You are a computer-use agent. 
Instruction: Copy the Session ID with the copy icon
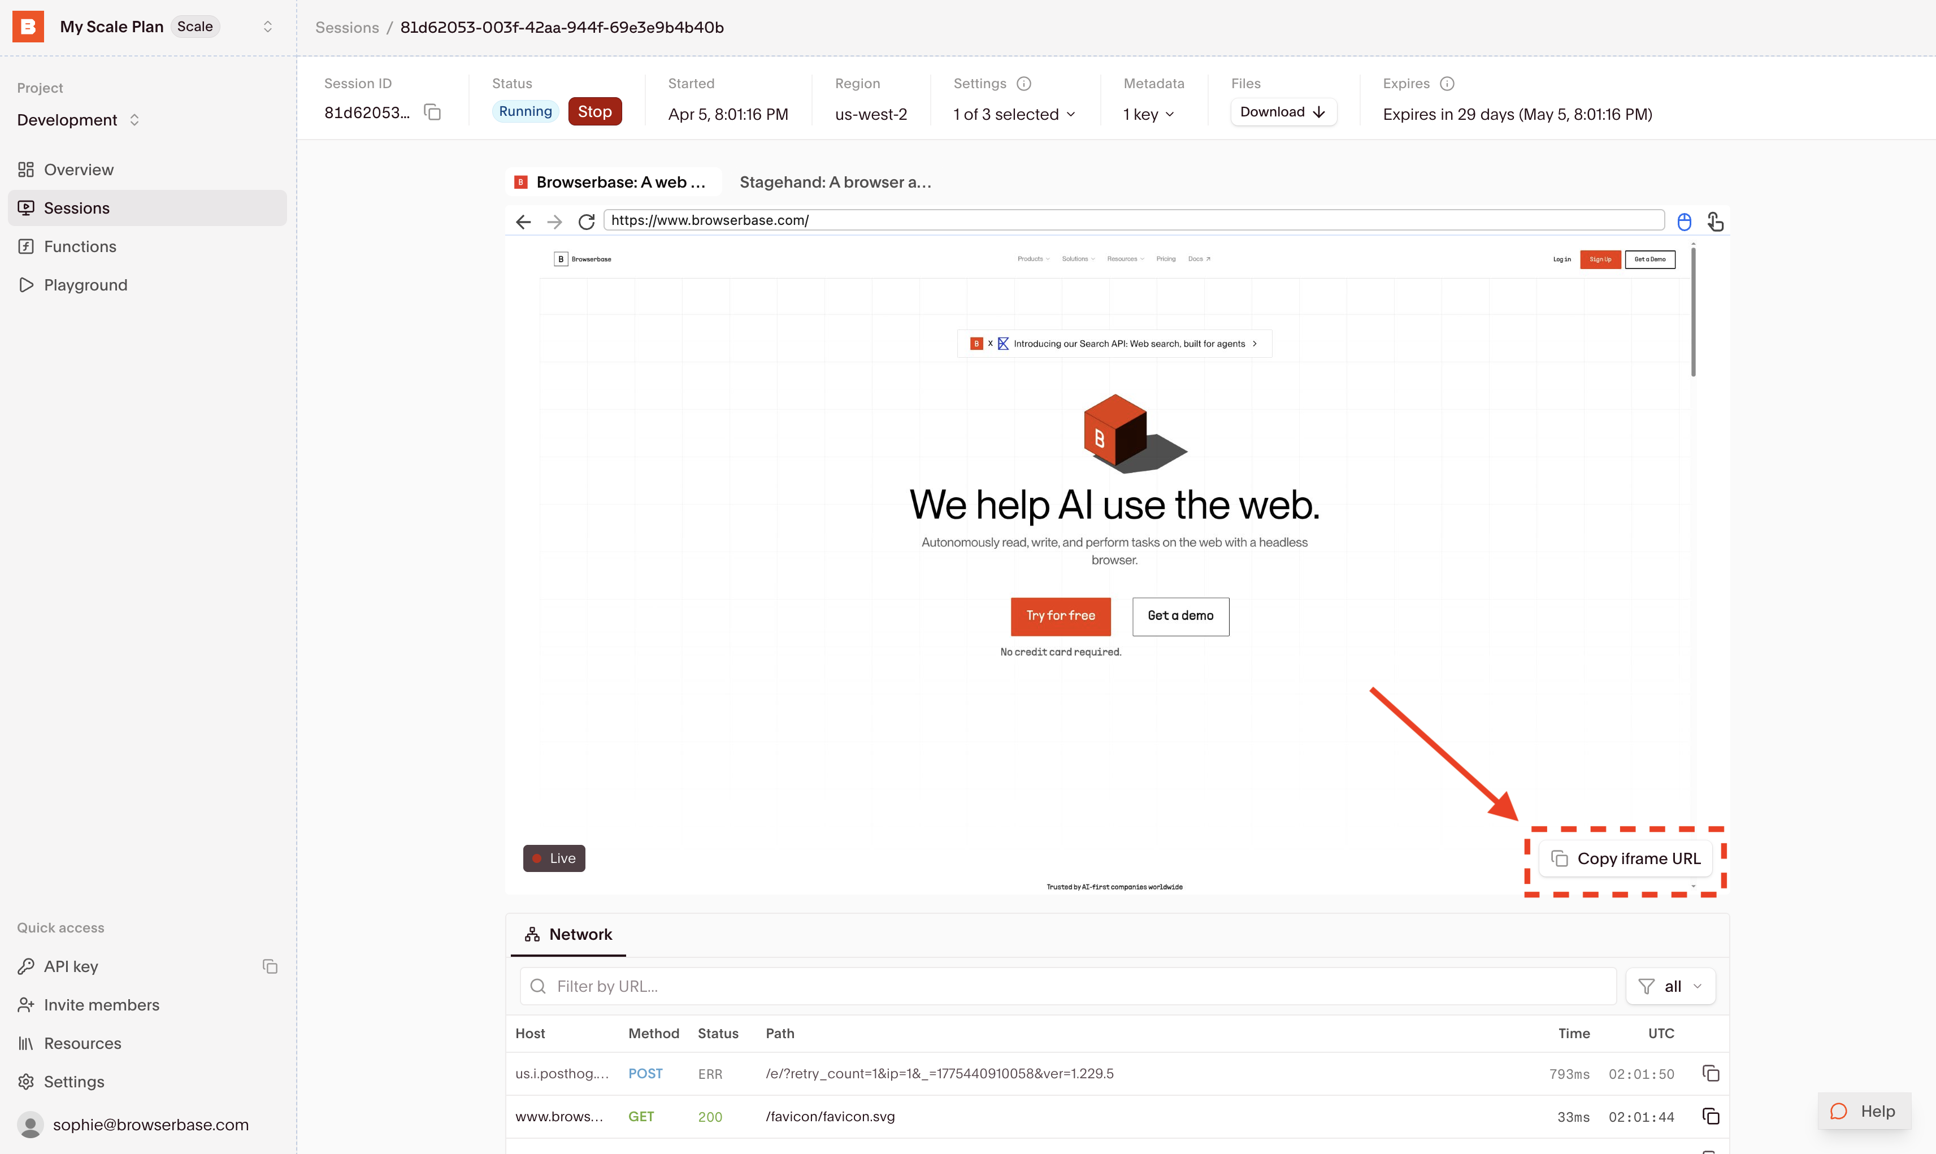pyautogui.click(x=432, y=113)
